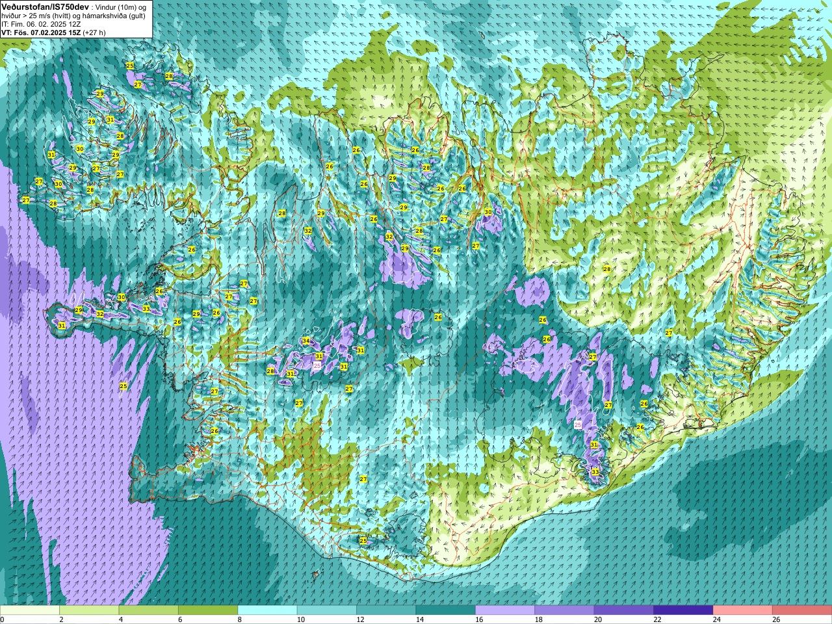The height and width of the screenshot is (624, 832).
Task: Select the 18–20 m/s medium purple legend swatch
Action: pyautogui.click(x=565, y=610)
